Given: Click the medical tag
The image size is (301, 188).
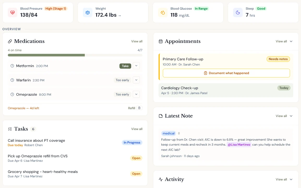Looking at the screenshot, I should [168, 133].
